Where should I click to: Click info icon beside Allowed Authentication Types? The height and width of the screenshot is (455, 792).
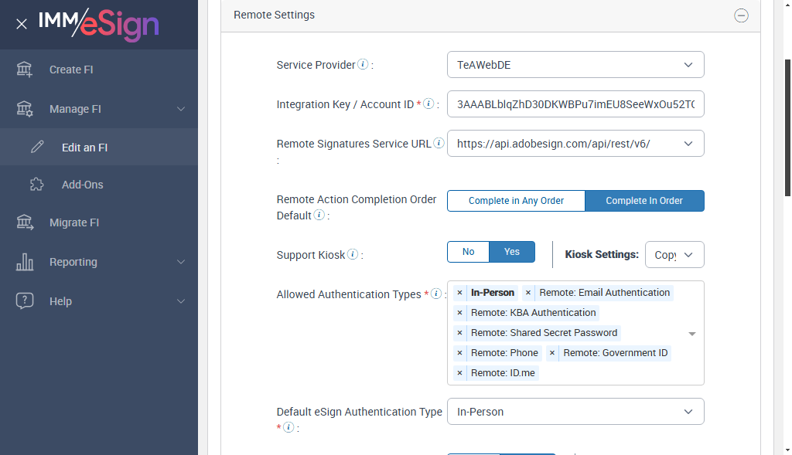click(436, 294)
